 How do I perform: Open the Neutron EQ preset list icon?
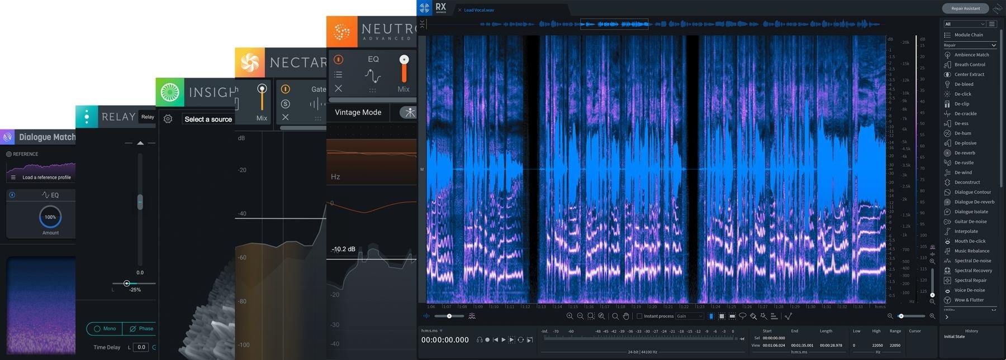(x=338, y=74)
